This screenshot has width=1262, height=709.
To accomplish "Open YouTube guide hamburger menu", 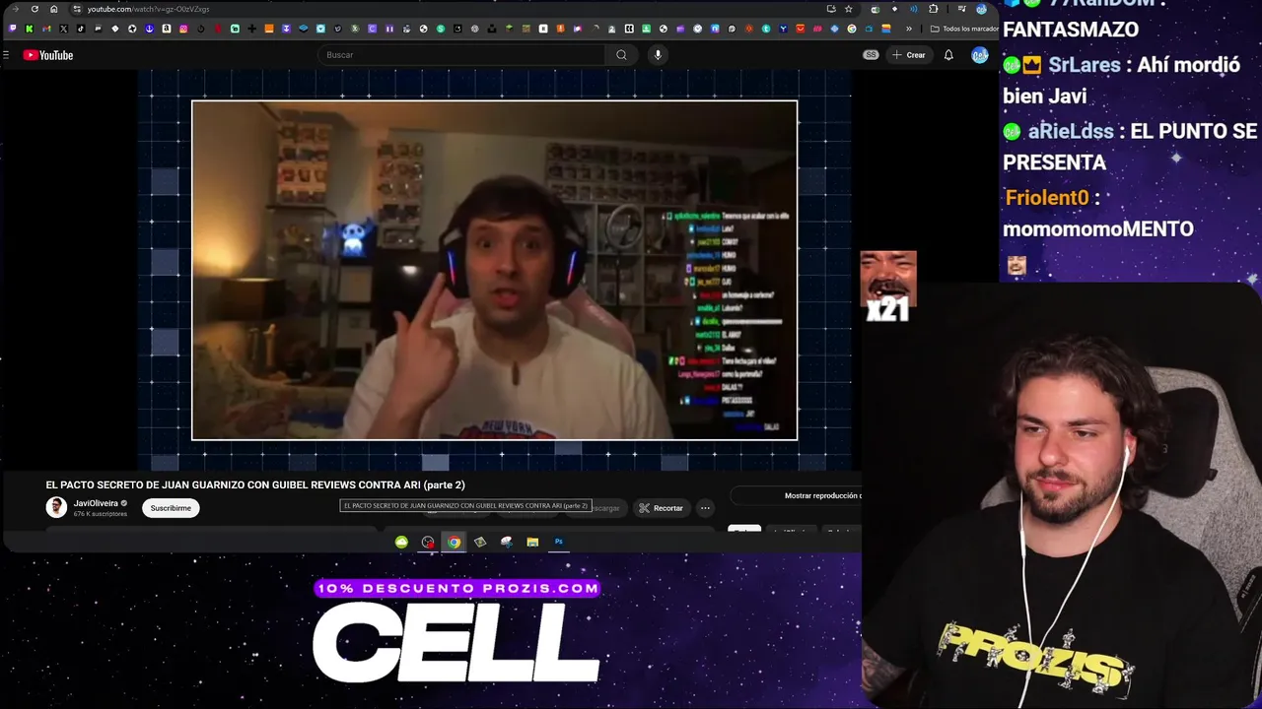I will pyautogui.click(x=6, y=55).
